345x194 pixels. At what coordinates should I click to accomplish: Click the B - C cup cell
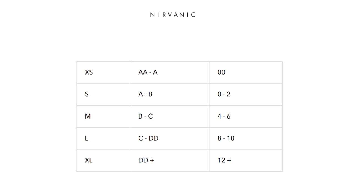pos(146,116)
